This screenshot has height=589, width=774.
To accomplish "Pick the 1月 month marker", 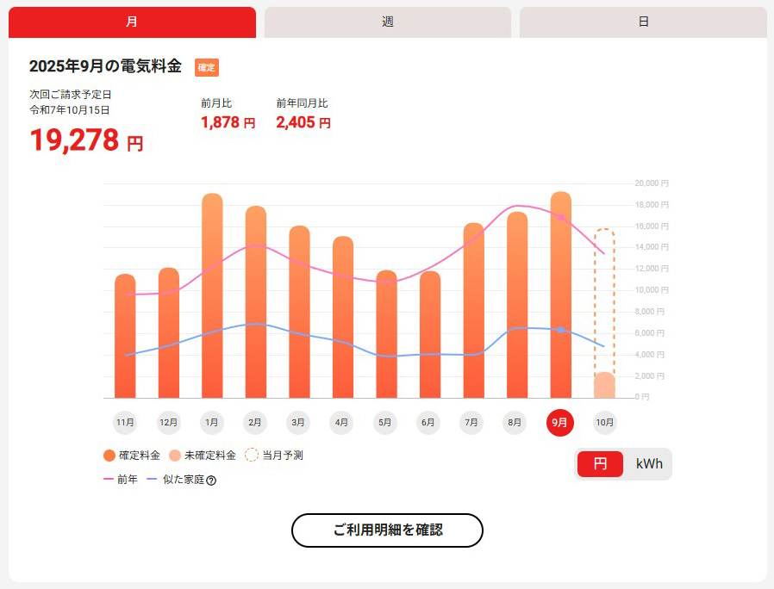I will (x=212, y=423).
